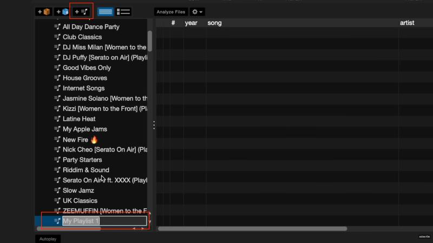Click the sidebar horizontal scrollbar
This screenshot has height=243, width=433.
point(69,228)
